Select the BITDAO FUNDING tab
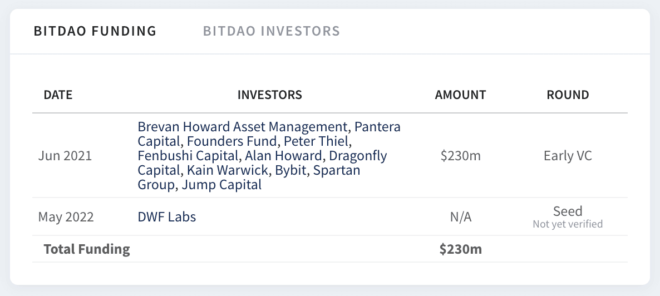This screenshot has height=296, width=660. 95,31
